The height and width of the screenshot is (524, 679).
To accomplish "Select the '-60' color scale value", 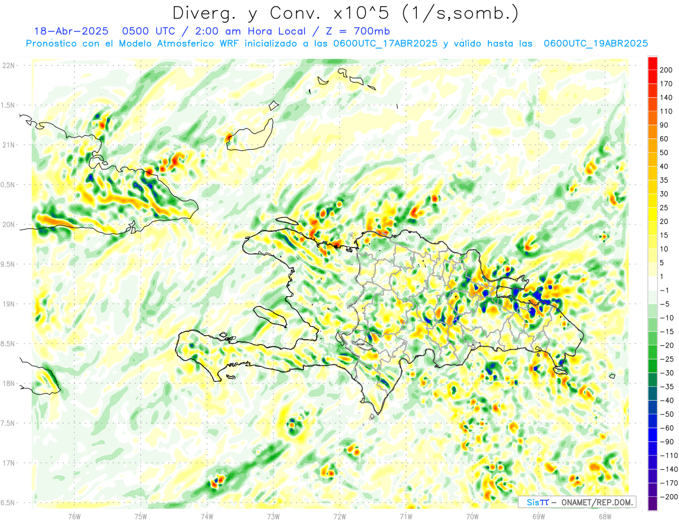I will click(x=667, y=428).
